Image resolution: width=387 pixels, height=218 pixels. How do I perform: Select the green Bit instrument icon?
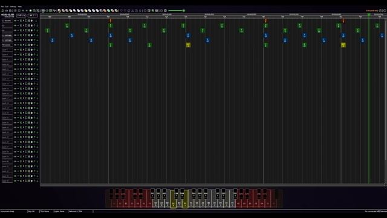pyautogui.click(x=109, y=11)
